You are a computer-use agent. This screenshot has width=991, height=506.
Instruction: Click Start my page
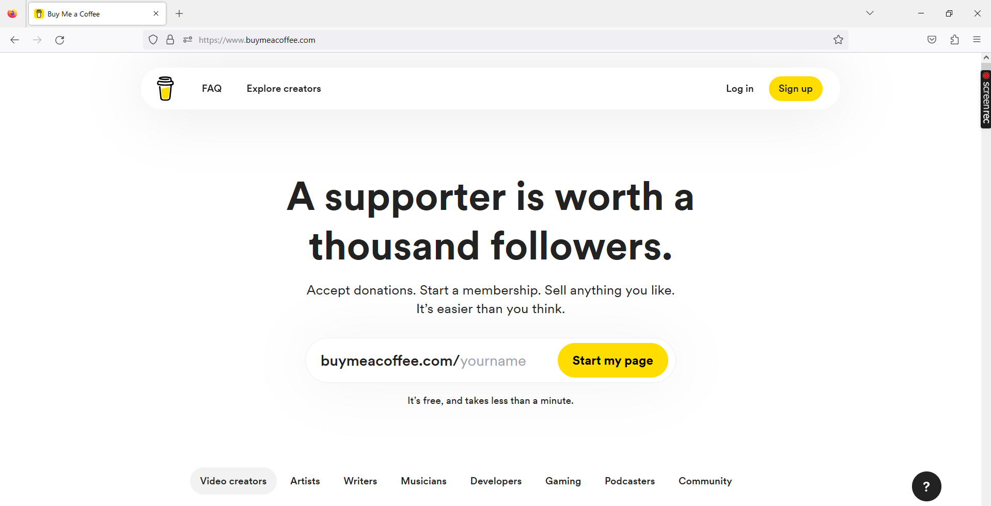[612, 360]
